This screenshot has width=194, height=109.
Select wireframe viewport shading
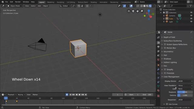pos(142,6)
